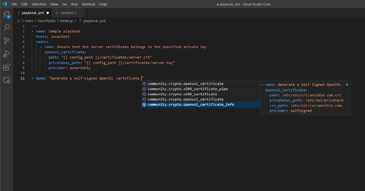Open the Help menu
This screenshot has width=365, height=191.
point(103,4)
